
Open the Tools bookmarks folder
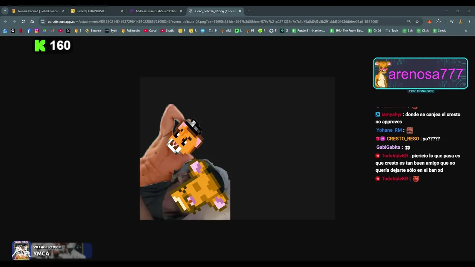[x=392, y=31]
